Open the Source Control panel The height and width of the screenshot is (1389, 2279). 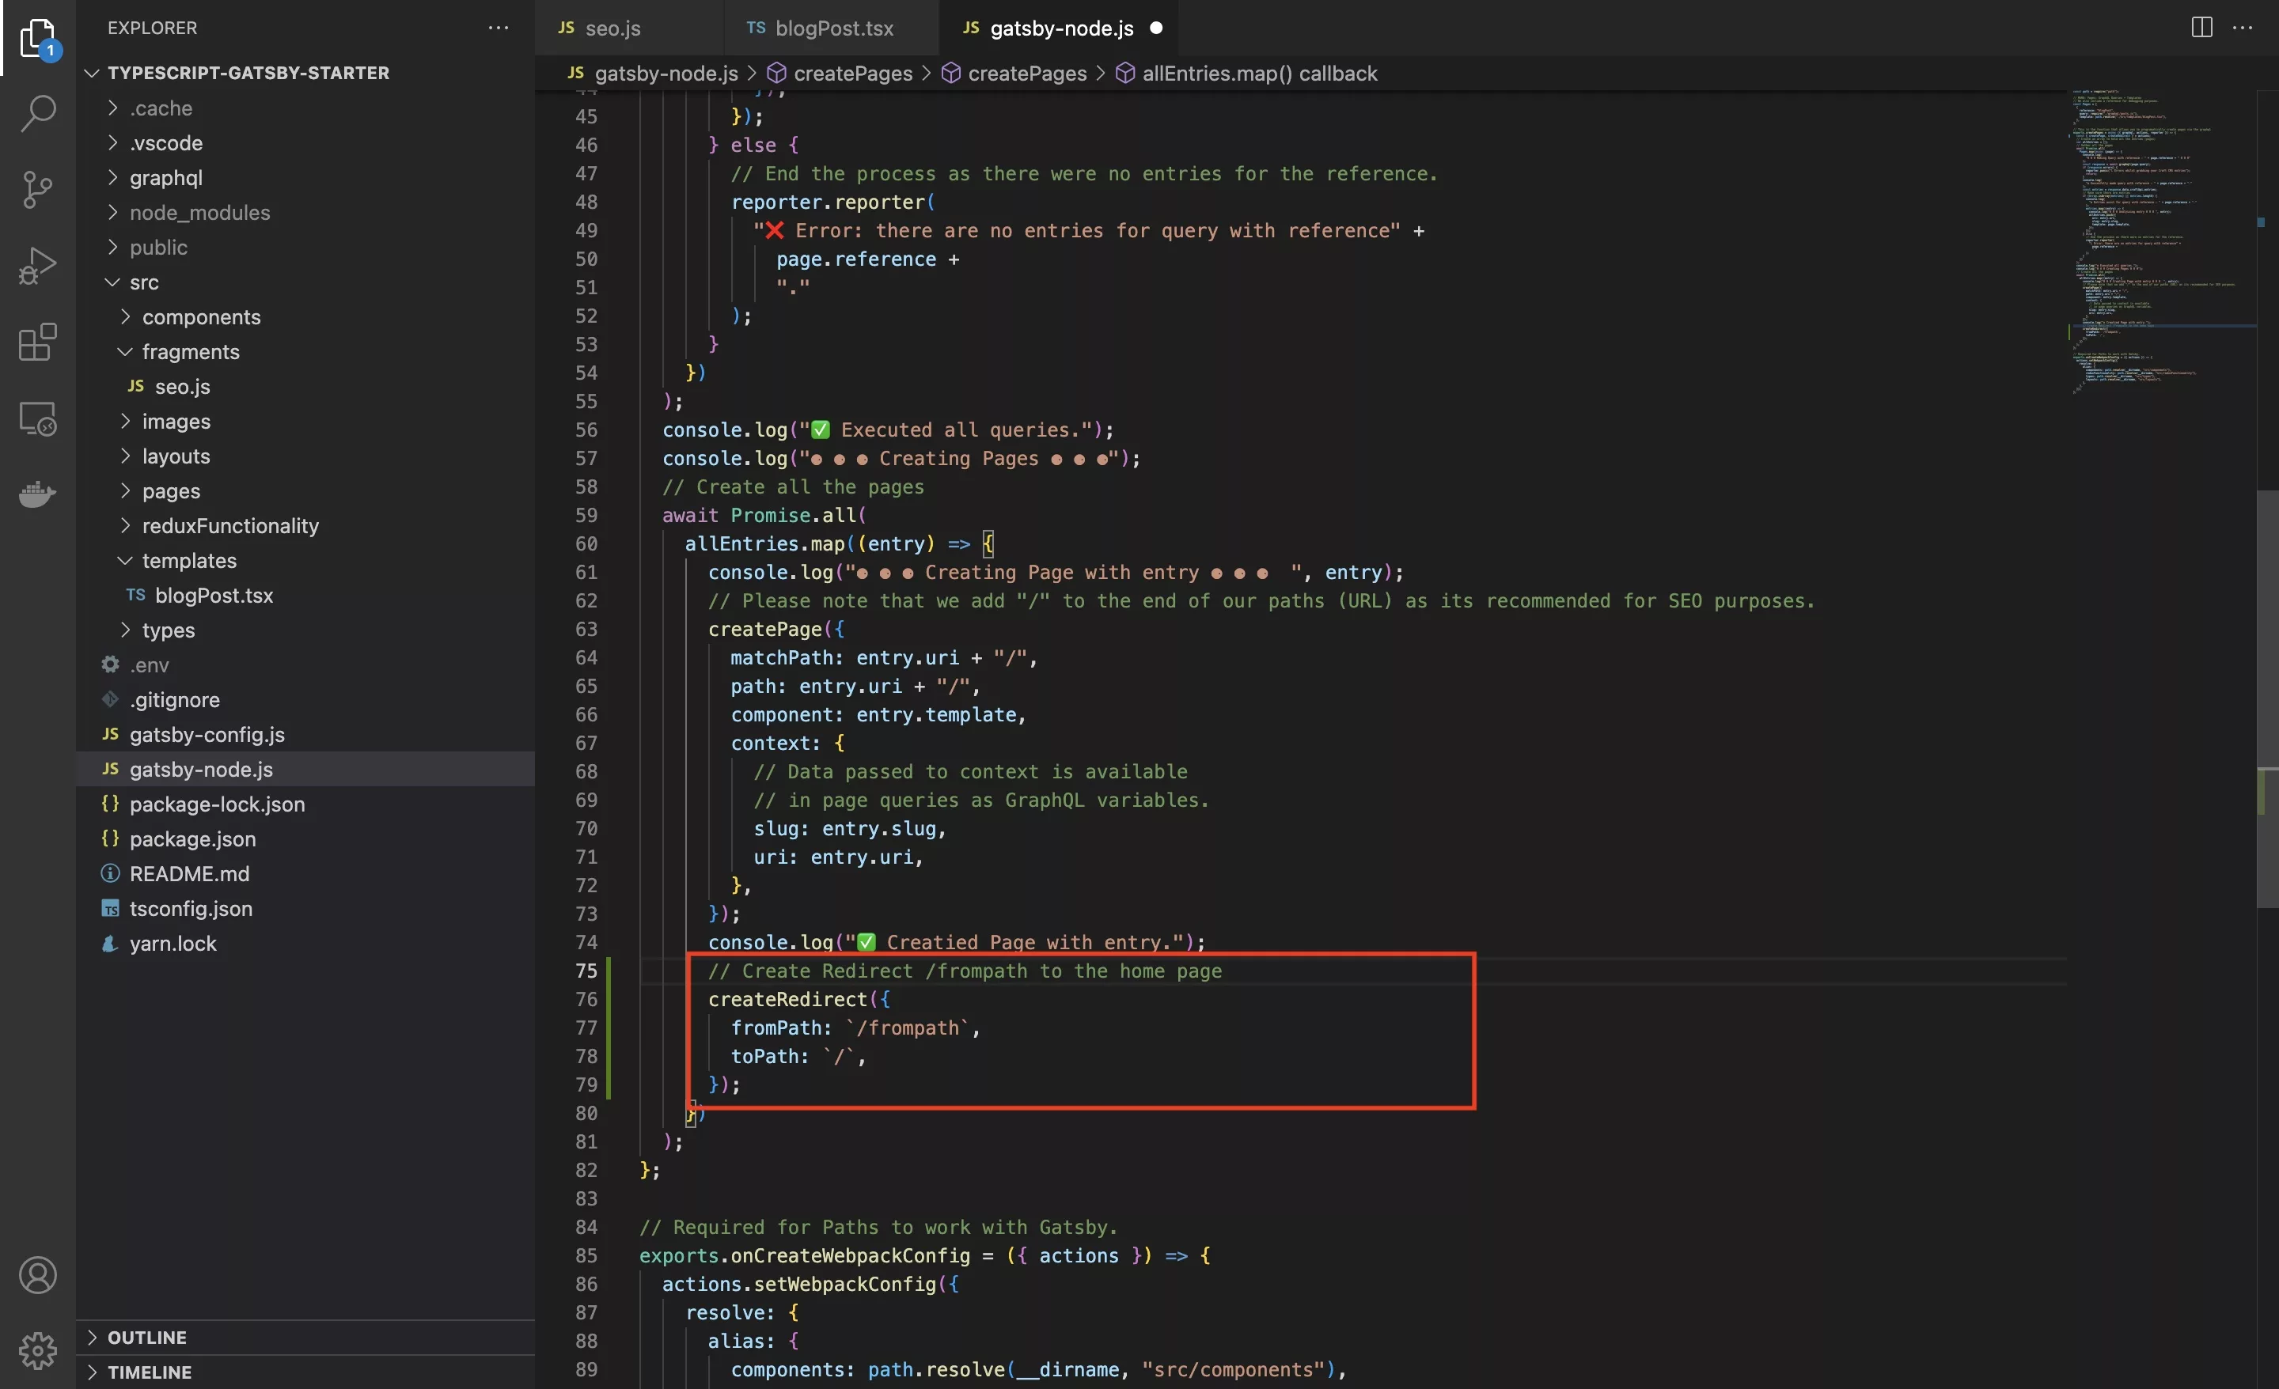[x=38, y=188]
